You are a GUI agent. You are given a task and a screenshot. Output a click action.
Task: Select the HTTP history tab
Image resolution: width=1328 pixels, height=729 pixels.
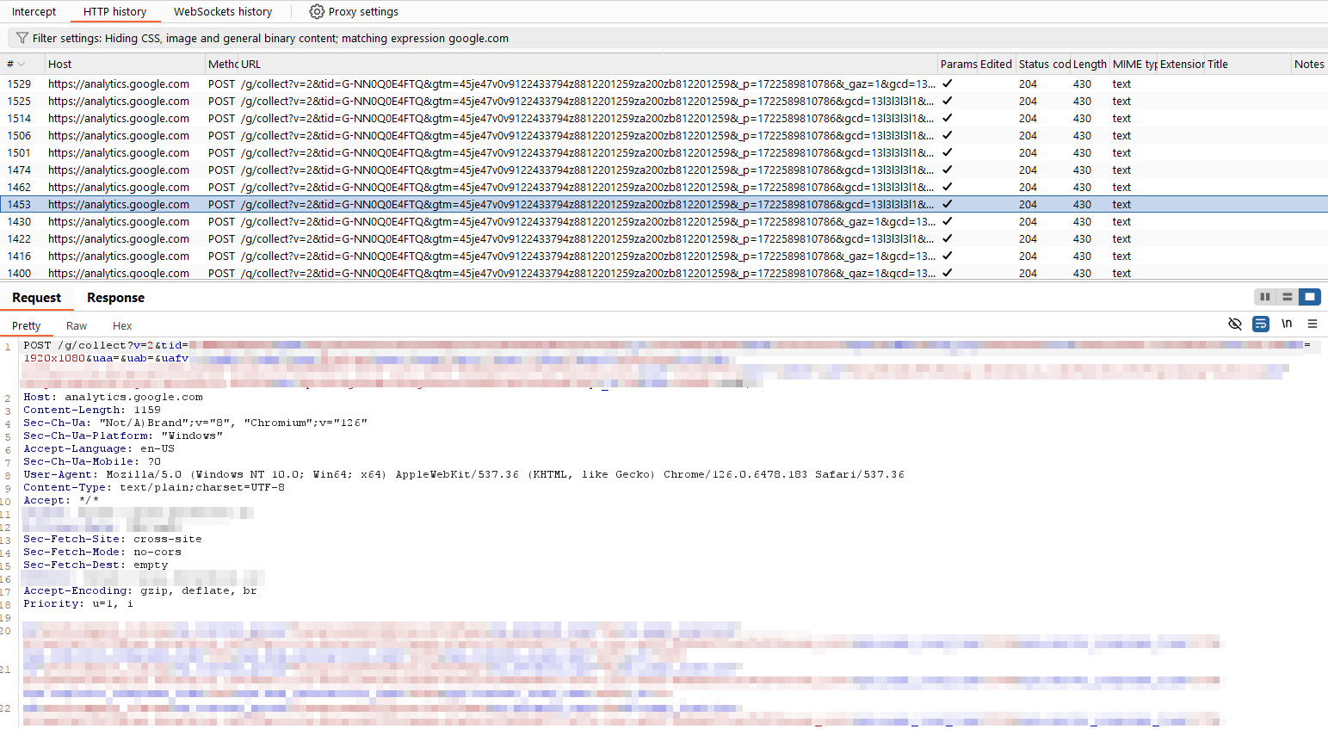tap(115, 11)
